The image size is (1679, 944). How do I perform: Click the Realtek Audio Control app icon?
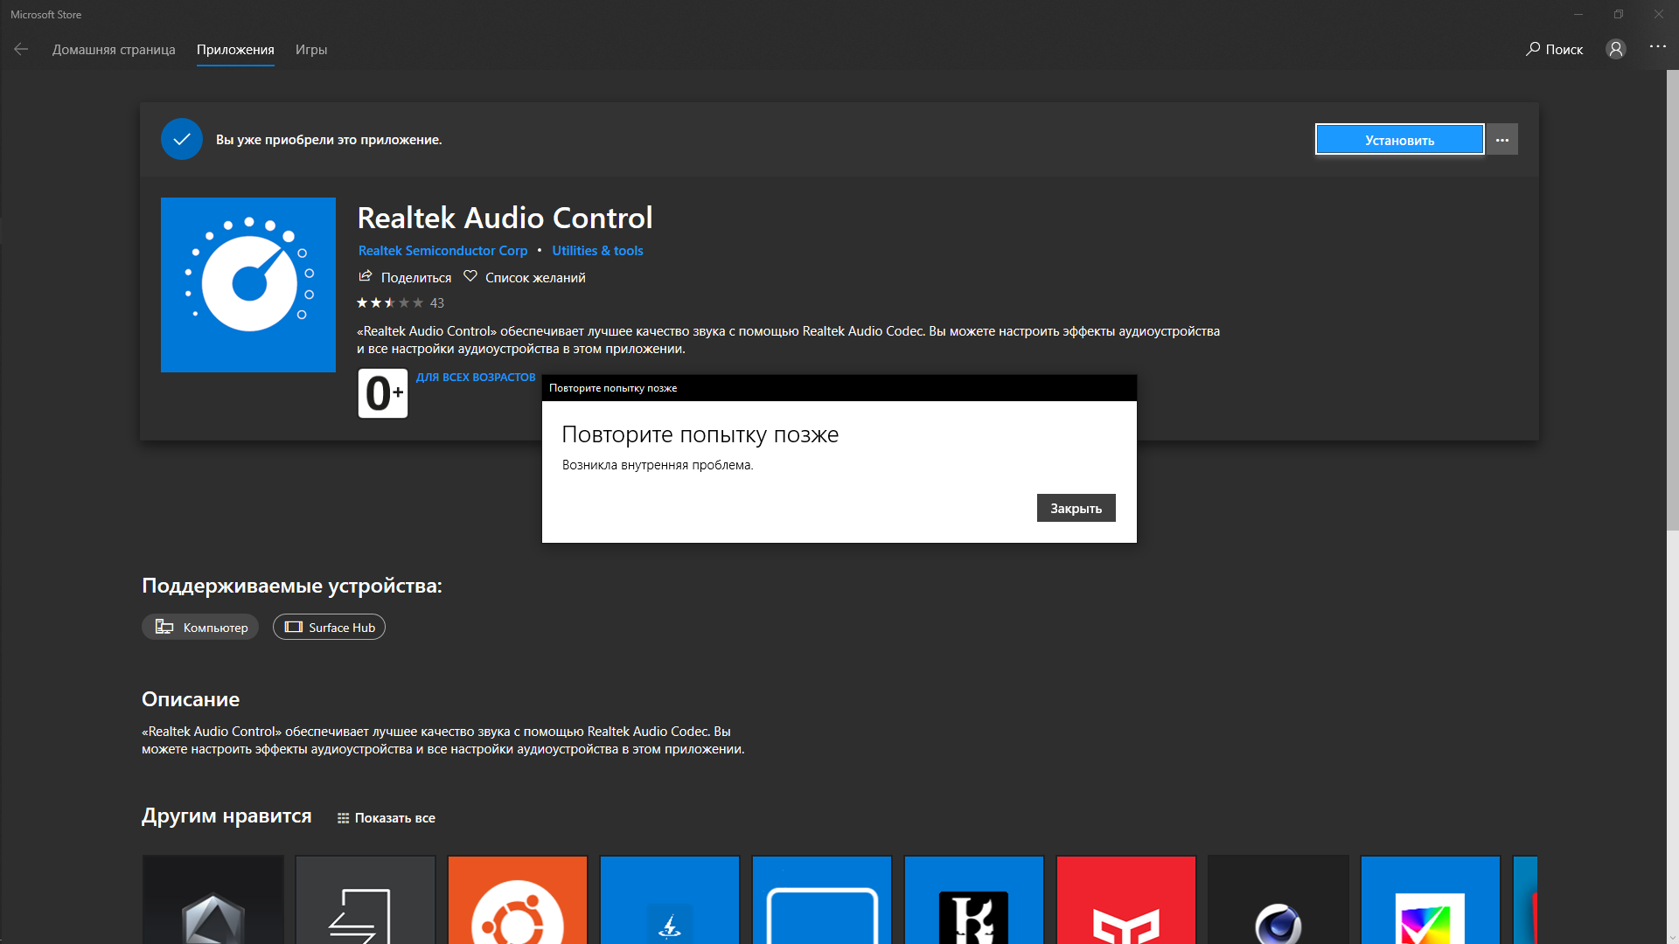click(248, 285)
